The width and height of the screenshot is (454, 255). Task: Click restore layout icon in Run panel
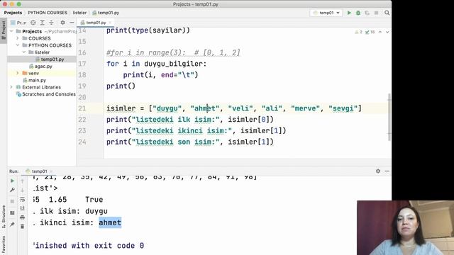12,213
